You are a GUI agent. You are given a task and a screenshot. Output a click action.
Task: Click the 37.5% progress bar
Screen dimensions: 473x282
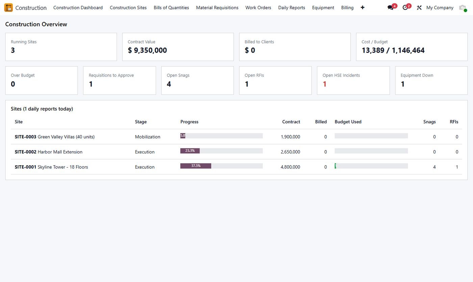[222, 166]
